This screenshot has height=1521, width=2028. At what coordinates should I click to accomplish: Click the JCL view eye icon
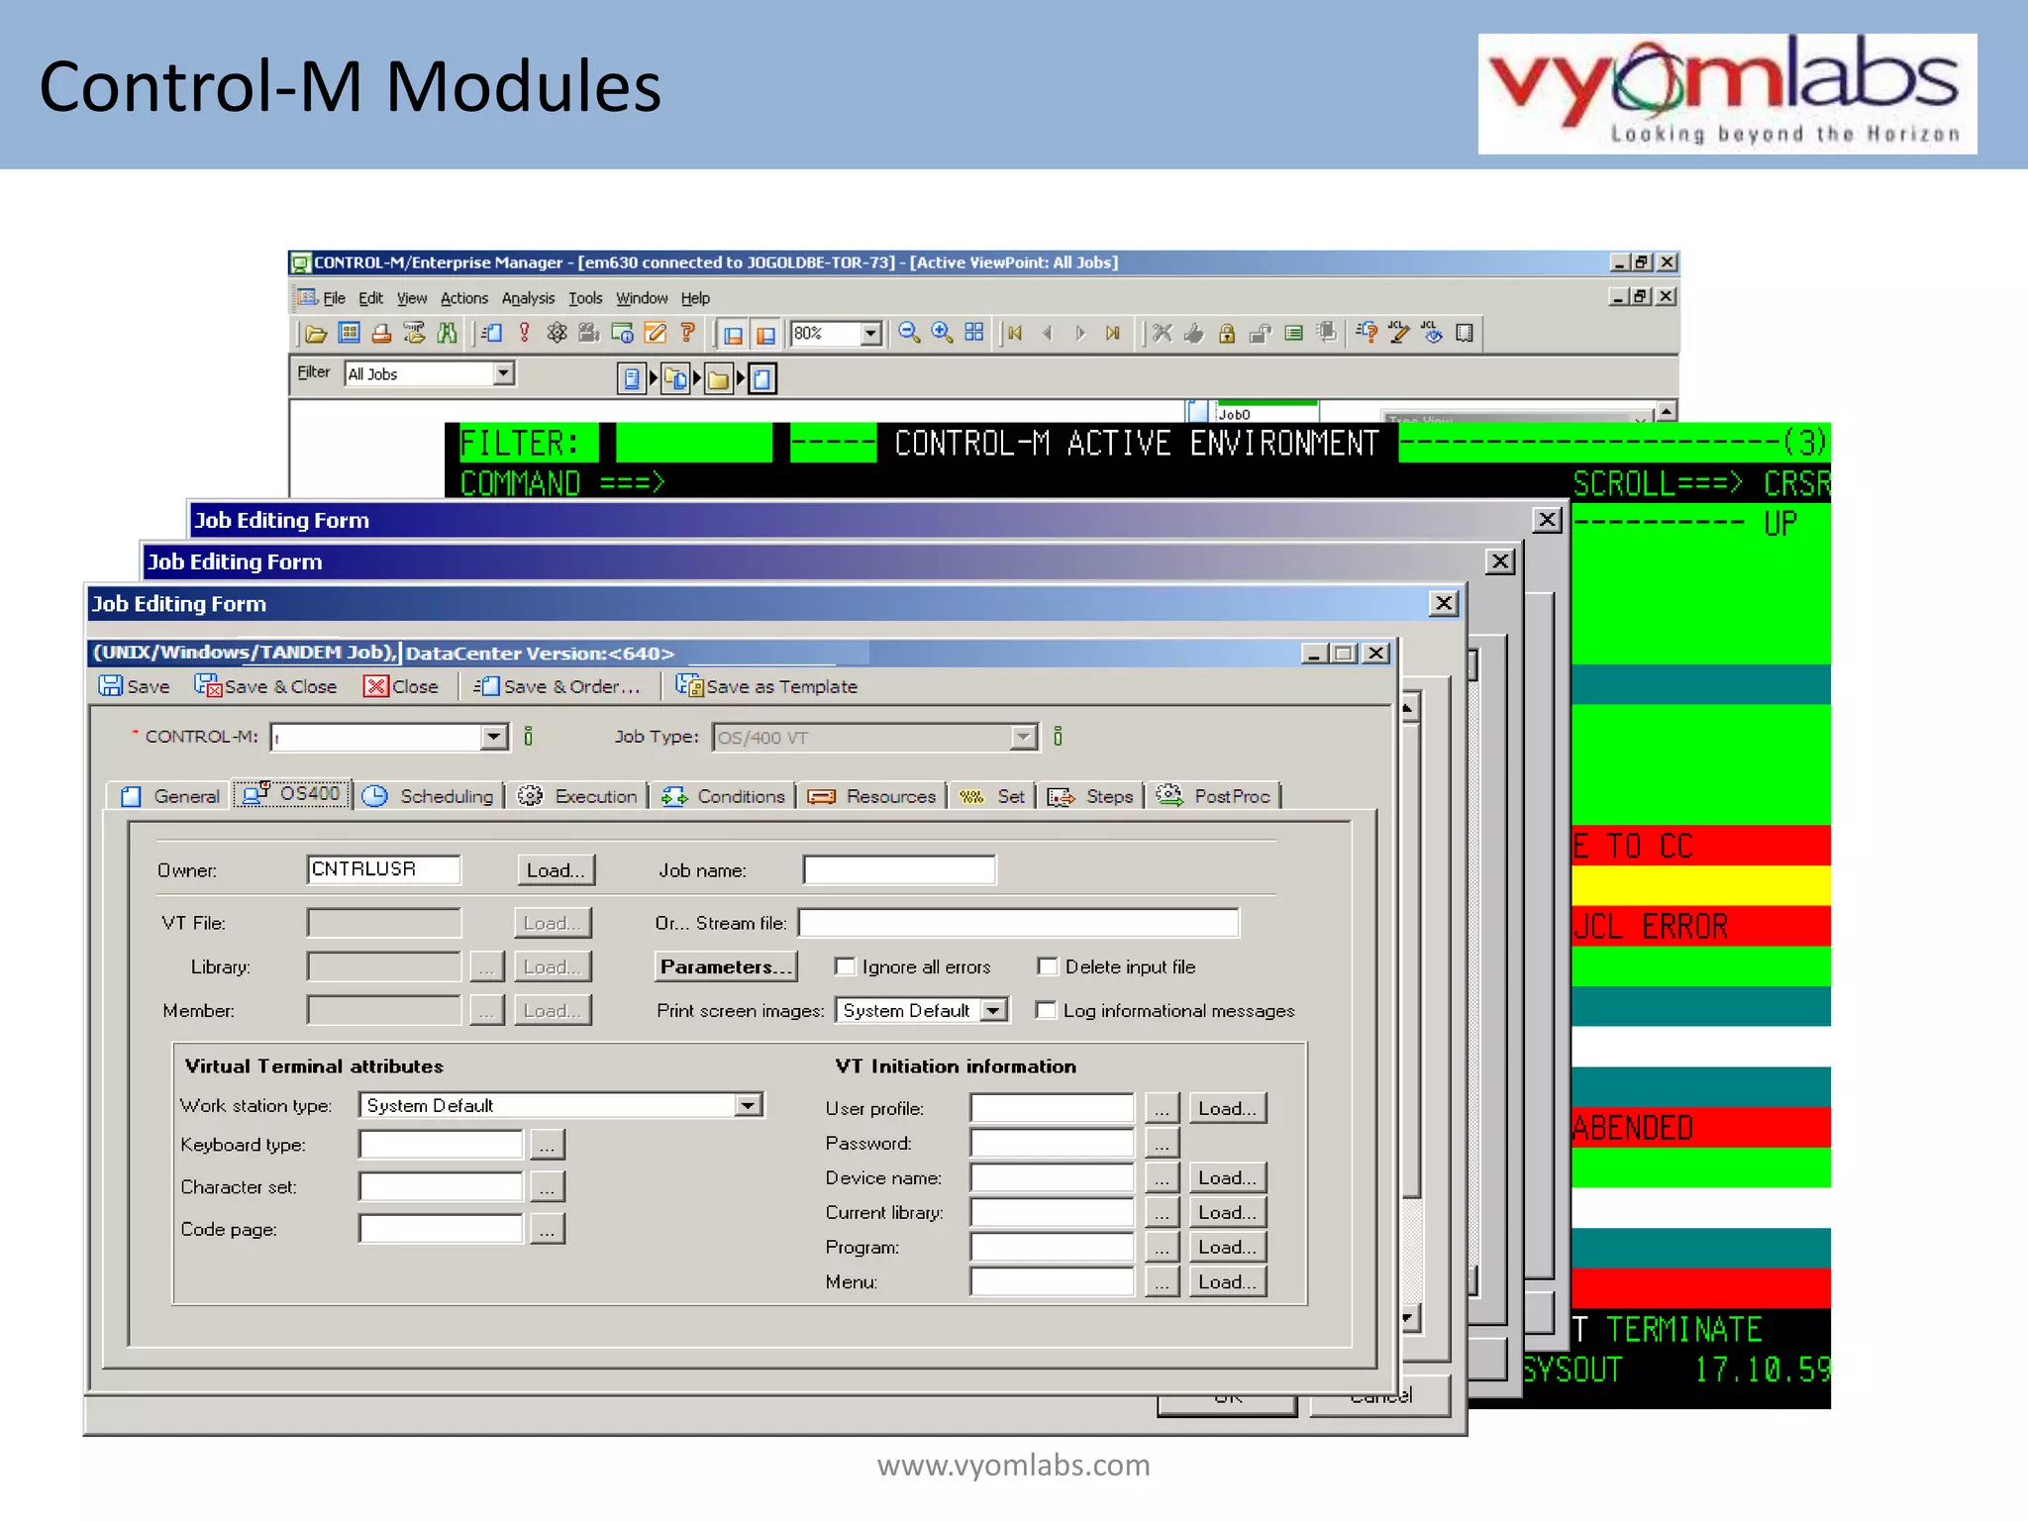pyautogui.click(x=1432, y=333)
